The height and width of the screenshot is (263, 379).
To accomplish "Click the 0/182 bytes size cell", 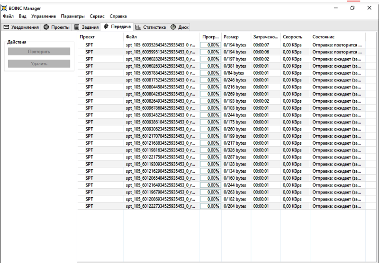I will pos(235,199).
